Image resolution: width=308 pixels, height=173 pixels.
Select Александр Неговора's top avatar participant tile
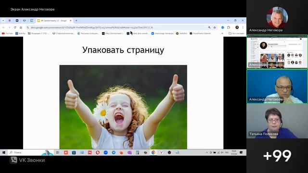click(x=277, y=17)
